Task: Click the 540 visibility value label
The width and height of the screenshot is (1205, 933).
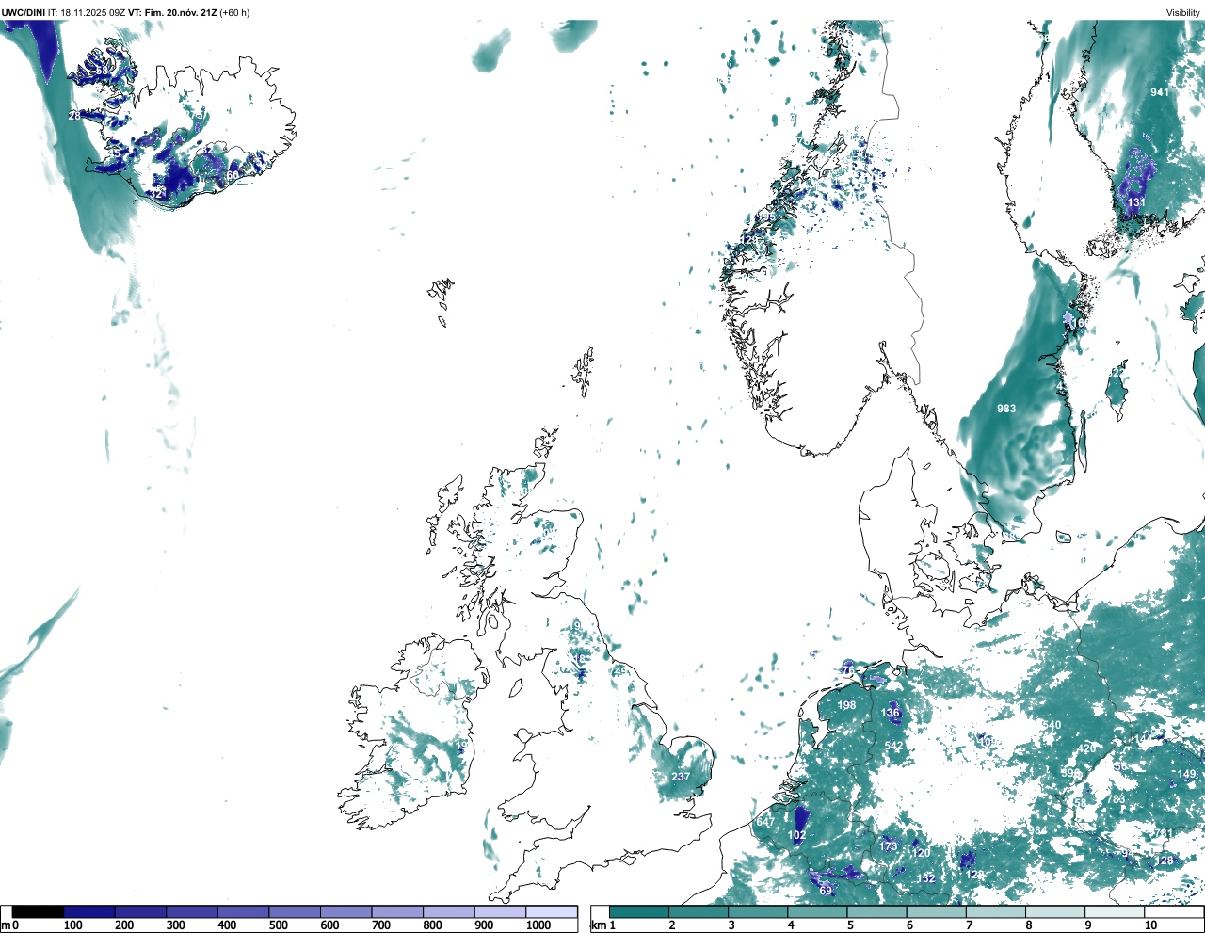Action: coord(1052,725)
